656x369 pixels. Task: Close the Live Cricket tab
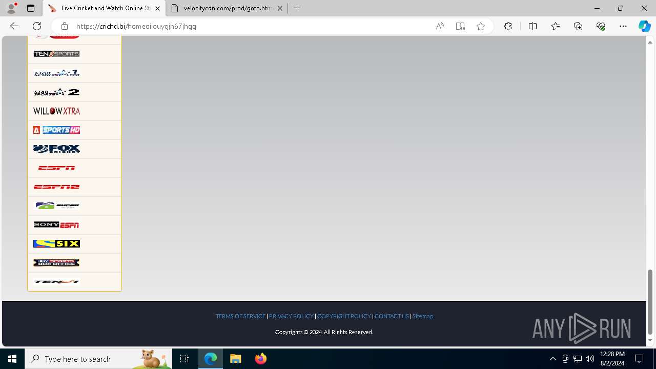[x=157, y=8]
